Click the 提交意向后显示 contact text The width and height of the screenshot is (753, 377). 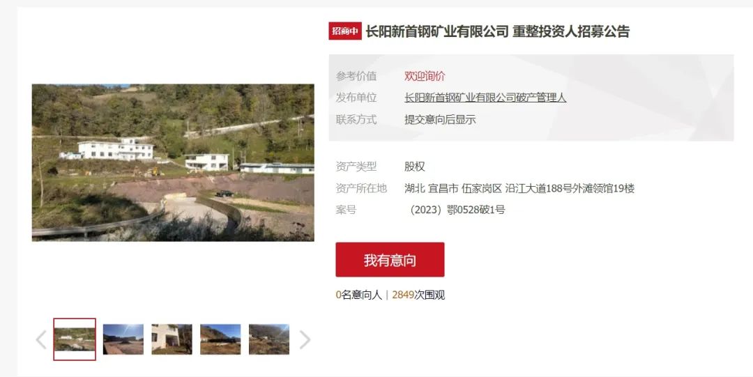tap(440, 120)
